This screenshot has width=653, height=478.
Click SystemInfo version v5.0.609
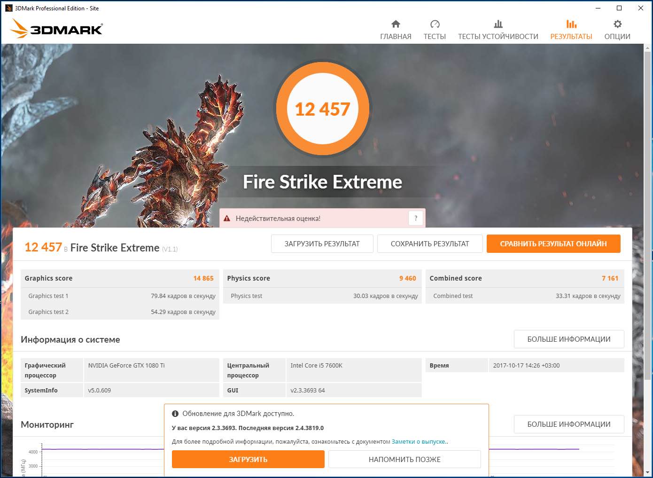tap(100, 390)
